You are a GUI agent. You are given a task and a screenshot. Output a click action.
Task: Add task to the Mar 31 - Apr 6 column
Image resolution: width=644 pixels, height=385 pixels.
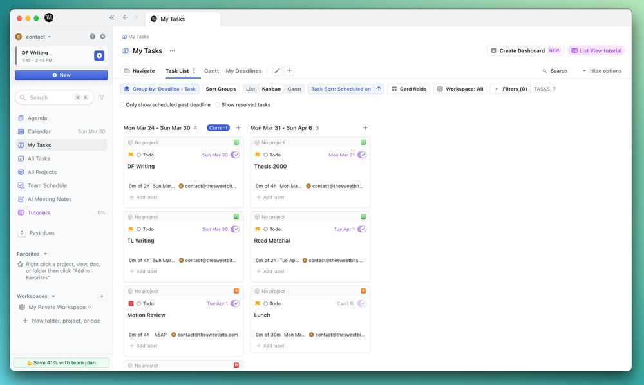pos(365,127)
